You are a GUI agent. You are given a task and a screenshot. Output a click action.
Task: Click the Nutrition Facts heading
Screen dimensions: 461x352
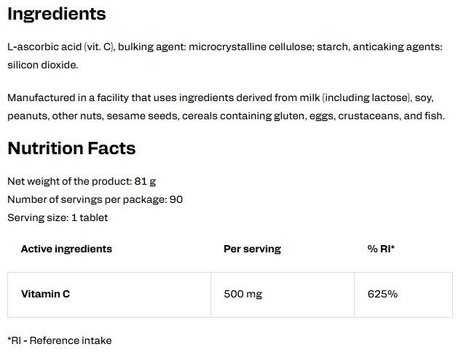[71, 148]
